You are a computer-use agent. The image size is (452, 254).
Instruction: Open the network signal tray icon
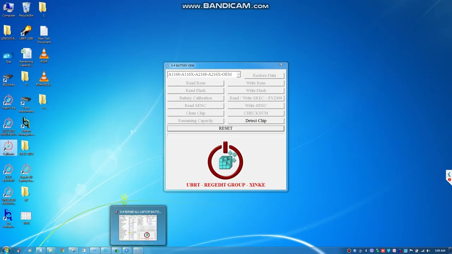423,251
